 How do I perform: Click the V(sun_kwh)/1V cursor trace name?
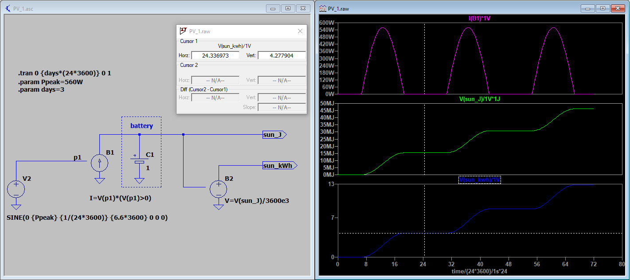(x=235, y=46)
